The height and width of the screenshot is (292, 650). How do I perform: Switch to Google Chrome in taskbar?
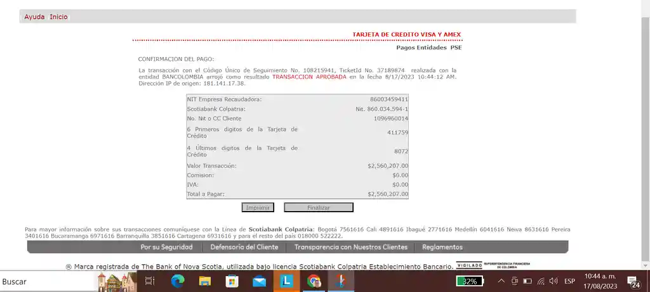tap(314, 282)
